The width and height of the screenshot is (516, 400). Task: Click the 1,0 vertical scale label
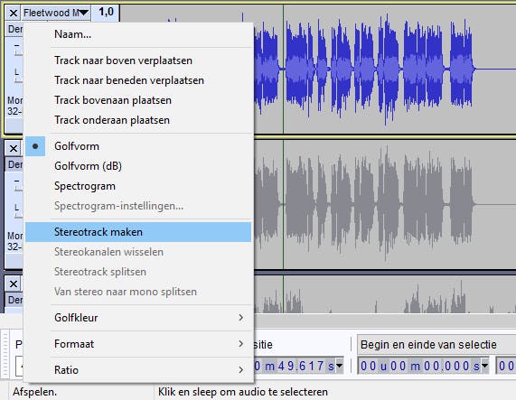click(x=106, y=12)
